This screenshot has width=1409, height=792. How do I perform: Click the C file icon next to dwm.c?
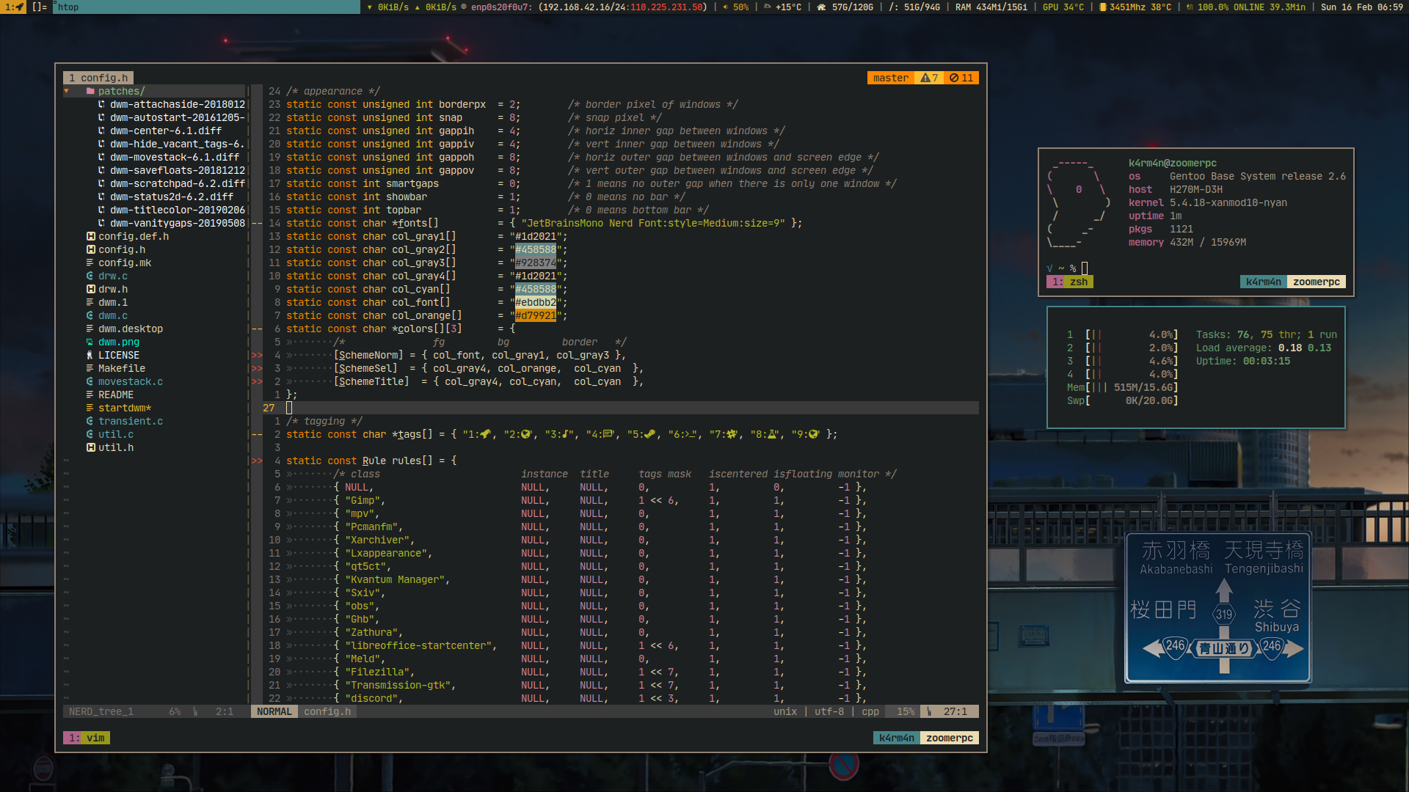[90, 316]
